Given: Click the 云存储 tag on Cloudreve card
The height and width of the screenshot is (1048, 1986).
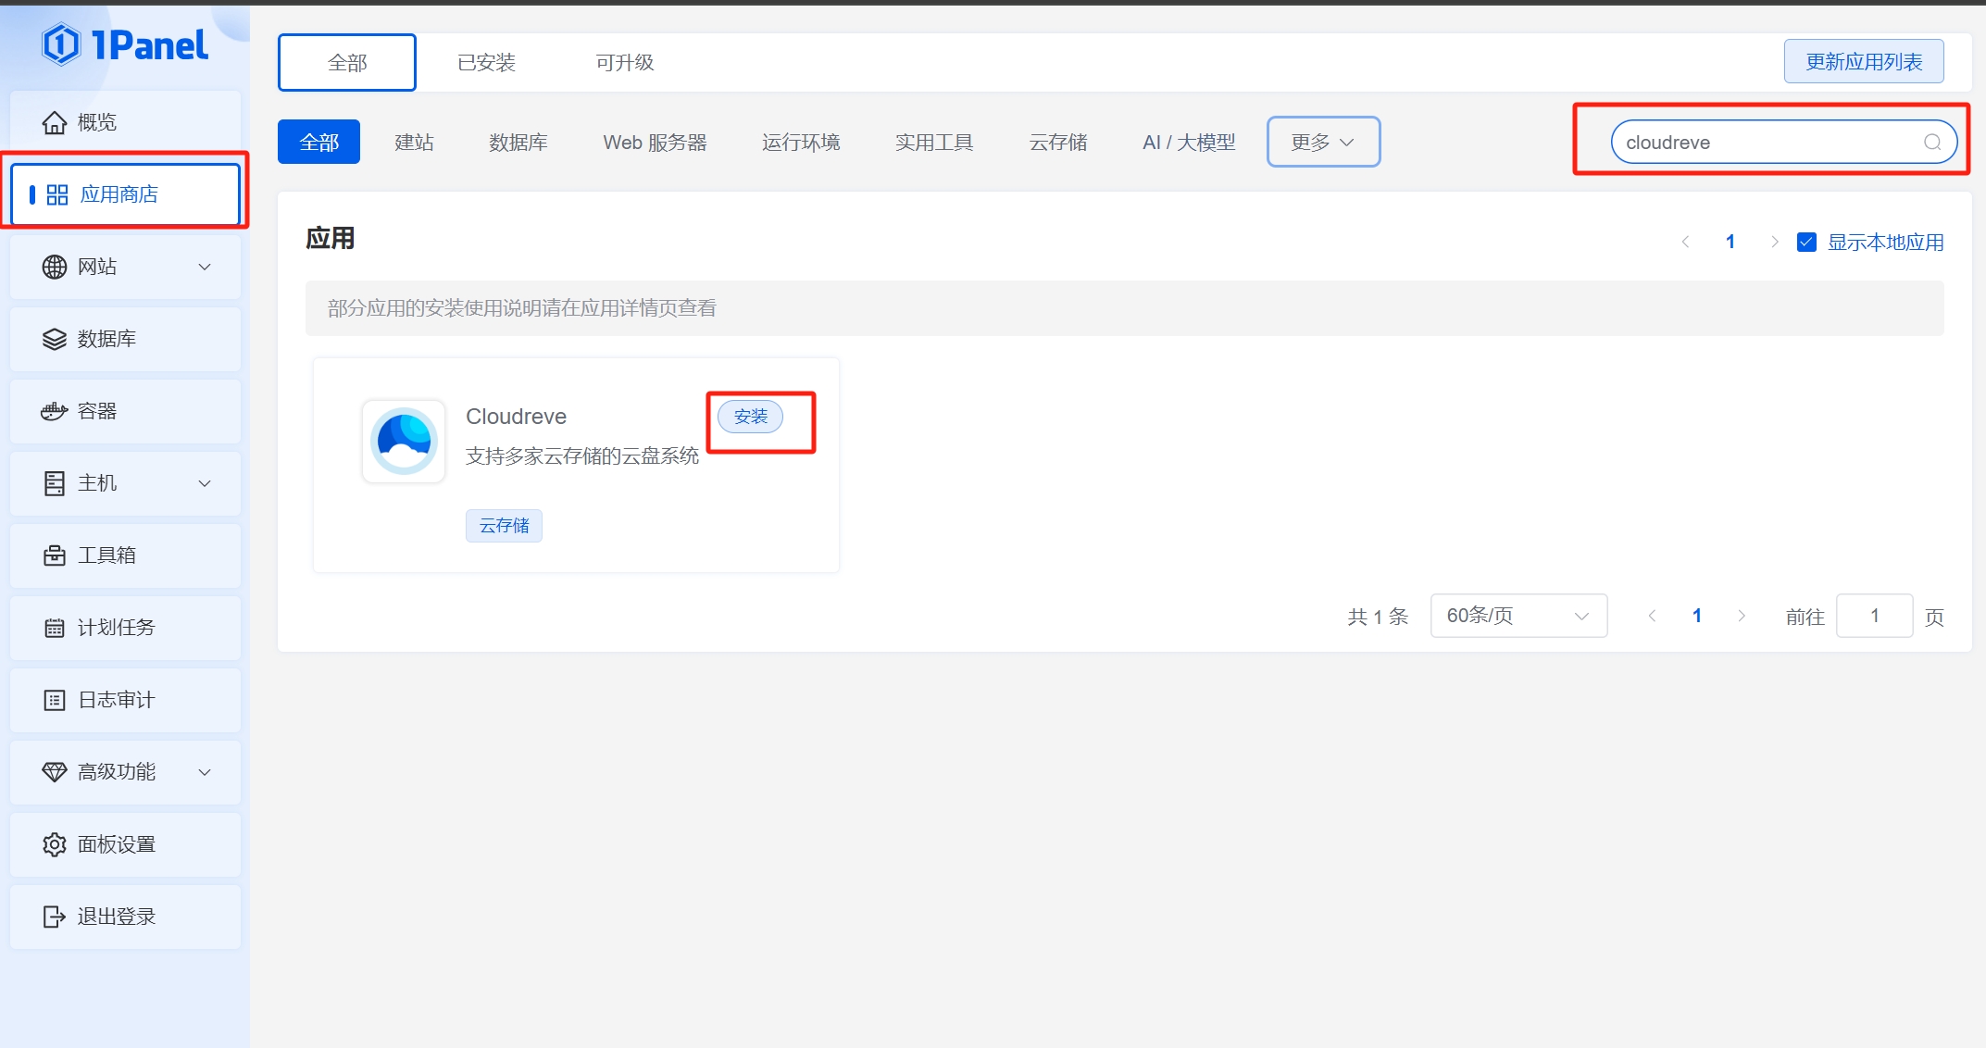Looking at the screenshot, I should (x=504, y=526).
